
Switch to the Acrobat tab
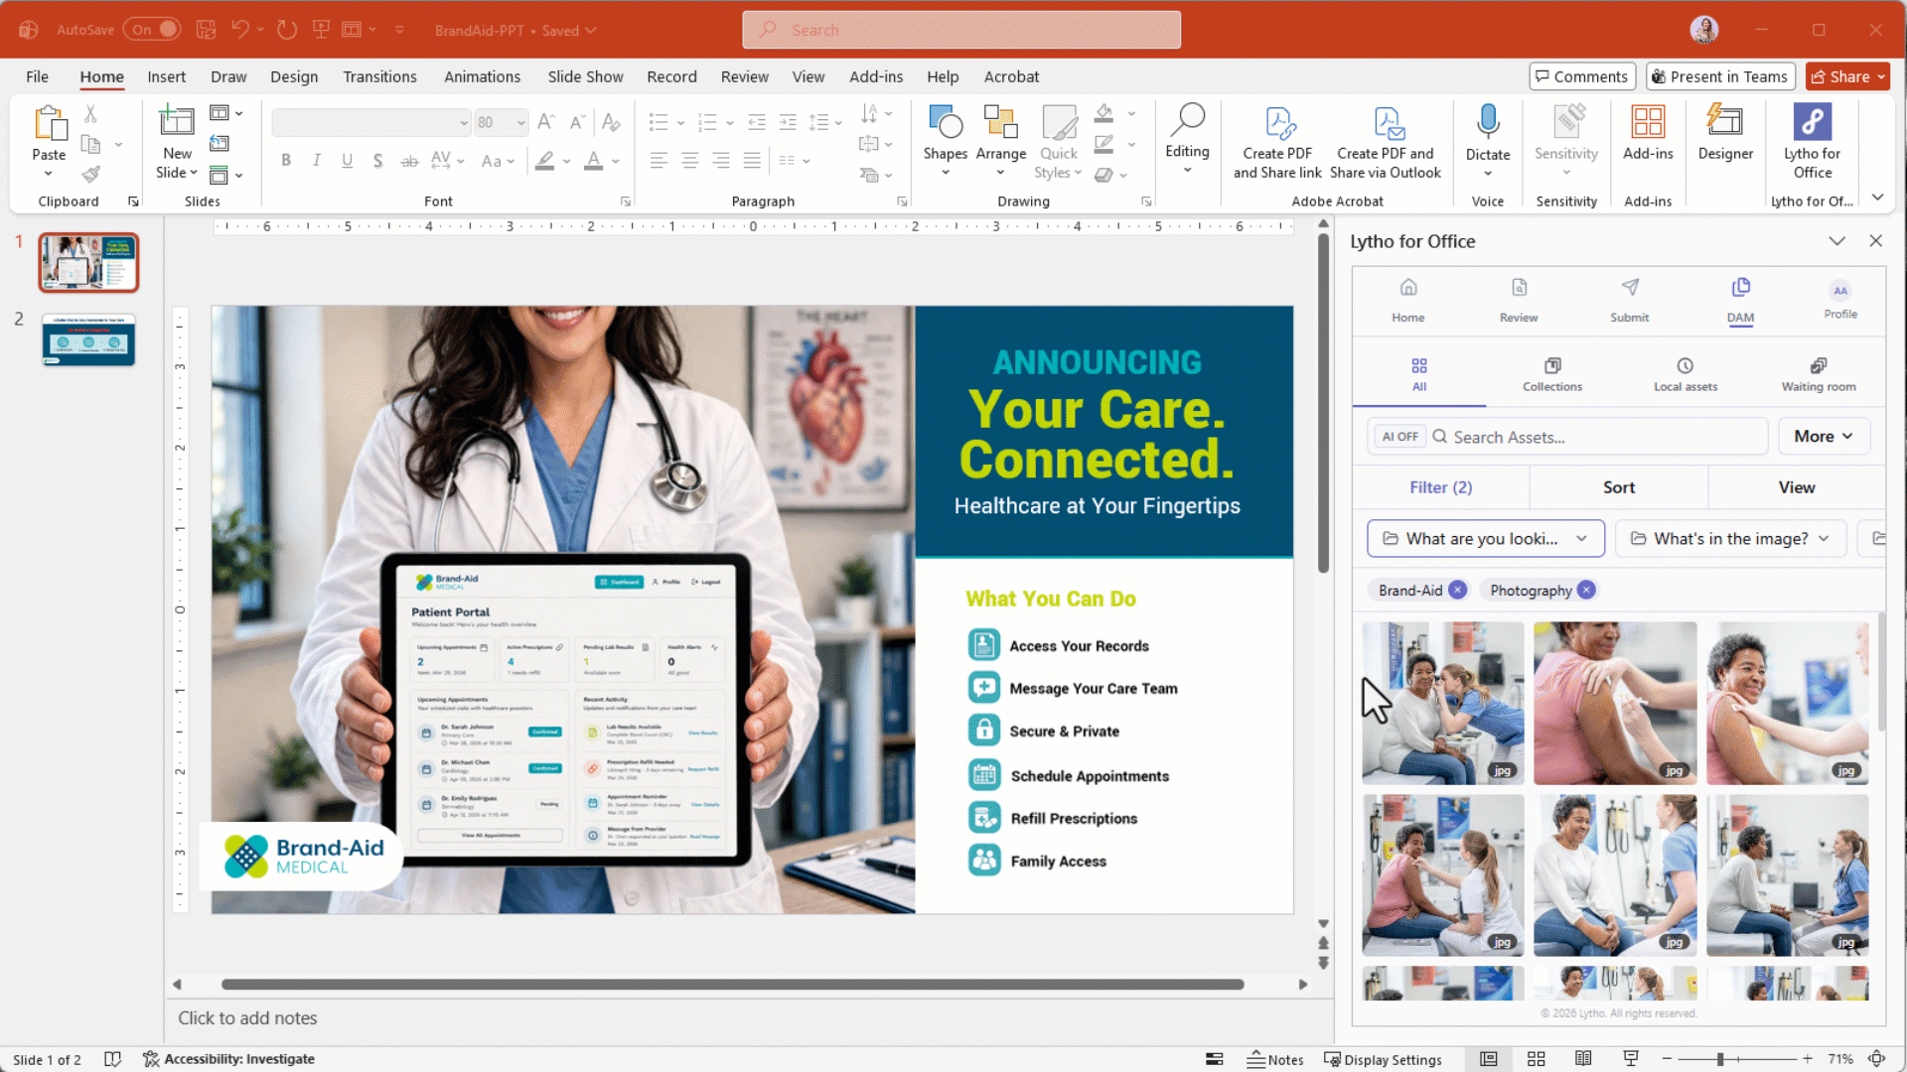[1011, 76]
